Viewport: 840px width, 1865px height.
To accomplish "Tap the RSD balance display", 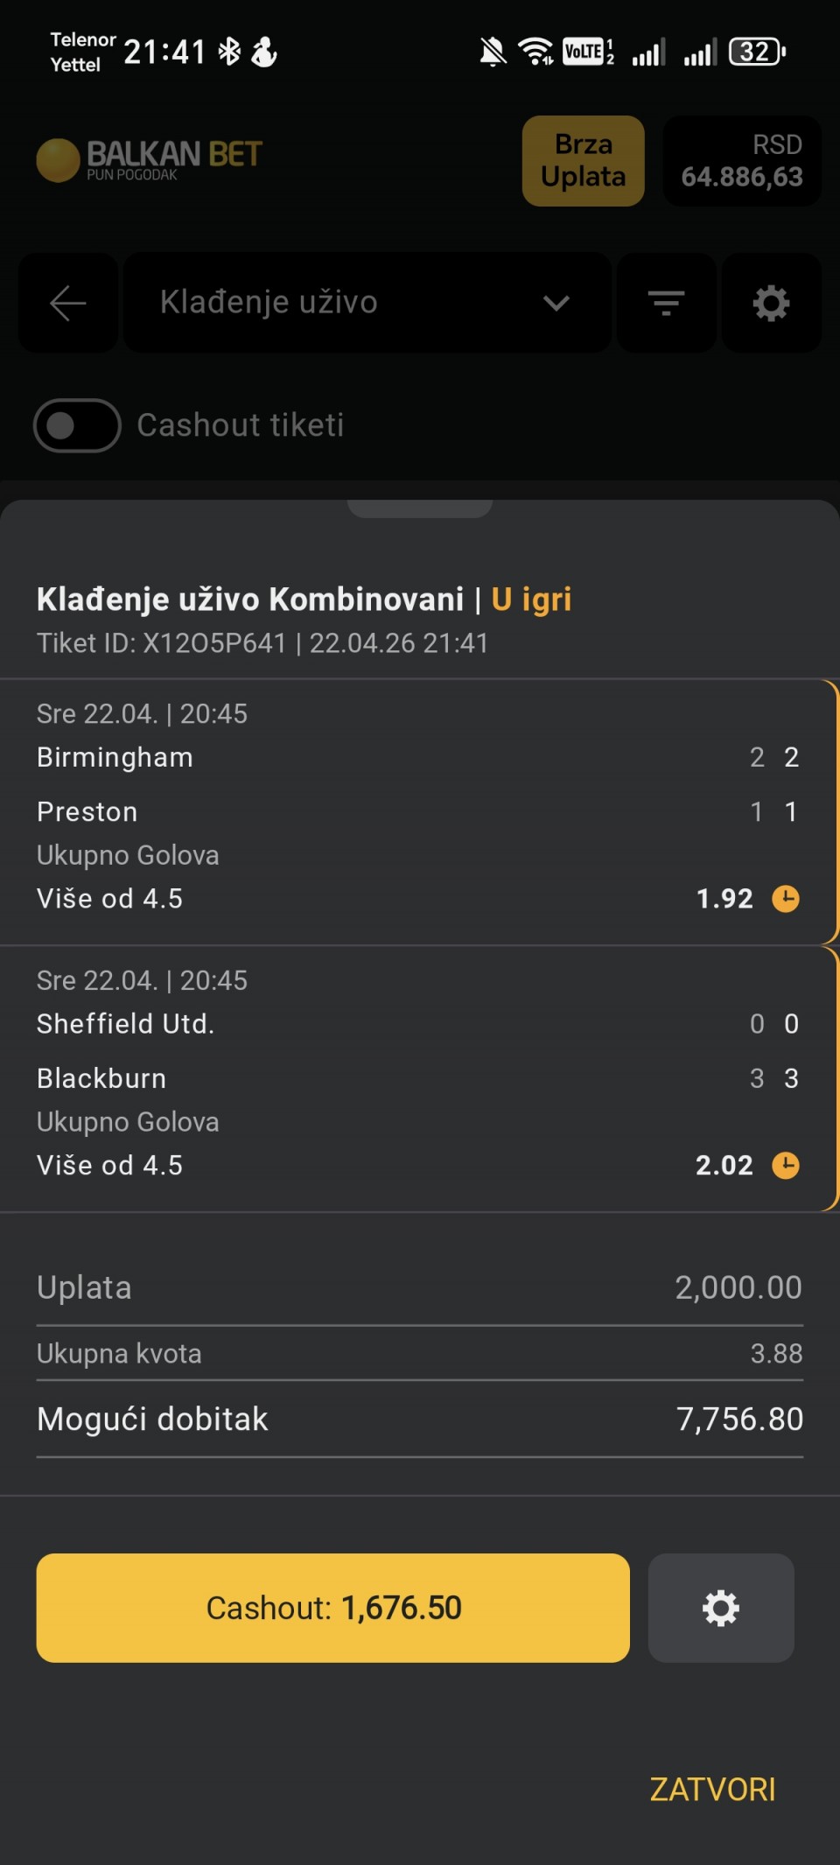I will pos(742,161).
